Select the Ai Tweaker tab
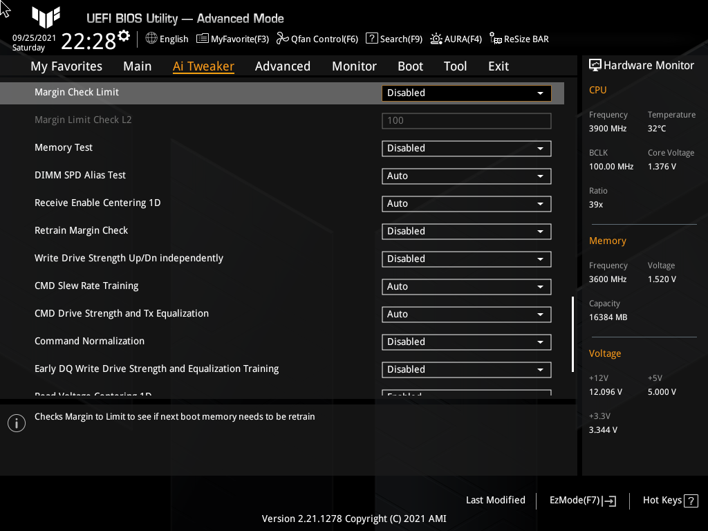Viewport: 708px width, 531px height. point(203,66)
